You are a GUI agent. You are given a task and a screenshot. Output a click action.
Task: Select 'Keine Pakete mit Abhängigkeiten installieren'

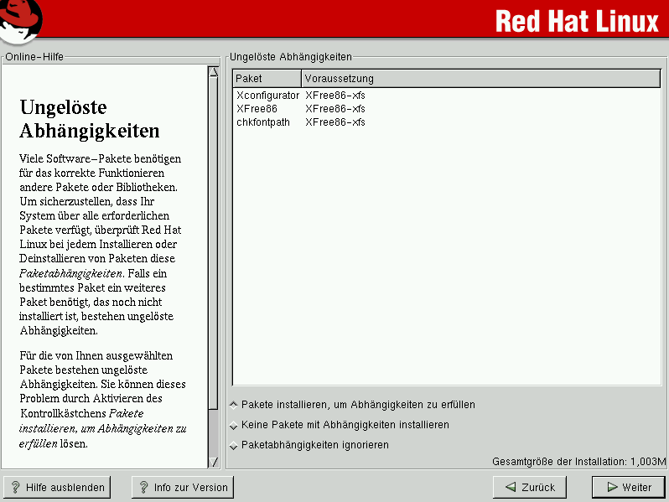tap(234, 425)
